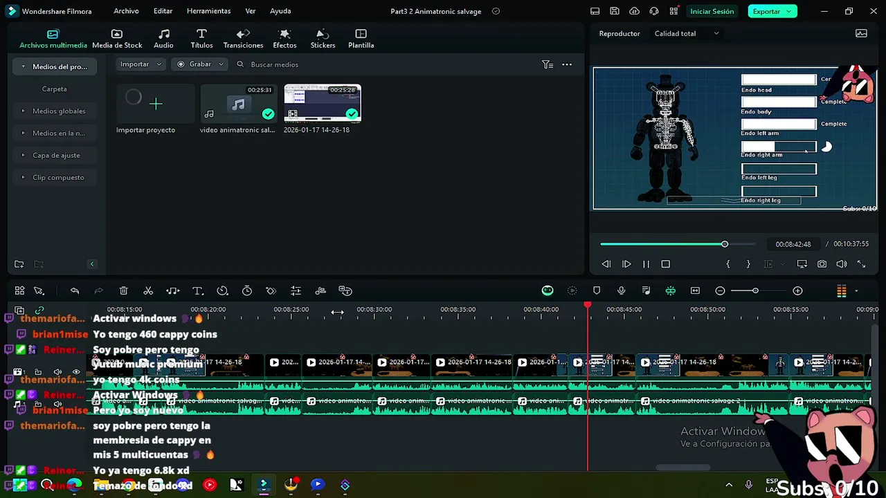886x498 pixels.
Task: Step back one frame in player
Action: pos(606,264)
